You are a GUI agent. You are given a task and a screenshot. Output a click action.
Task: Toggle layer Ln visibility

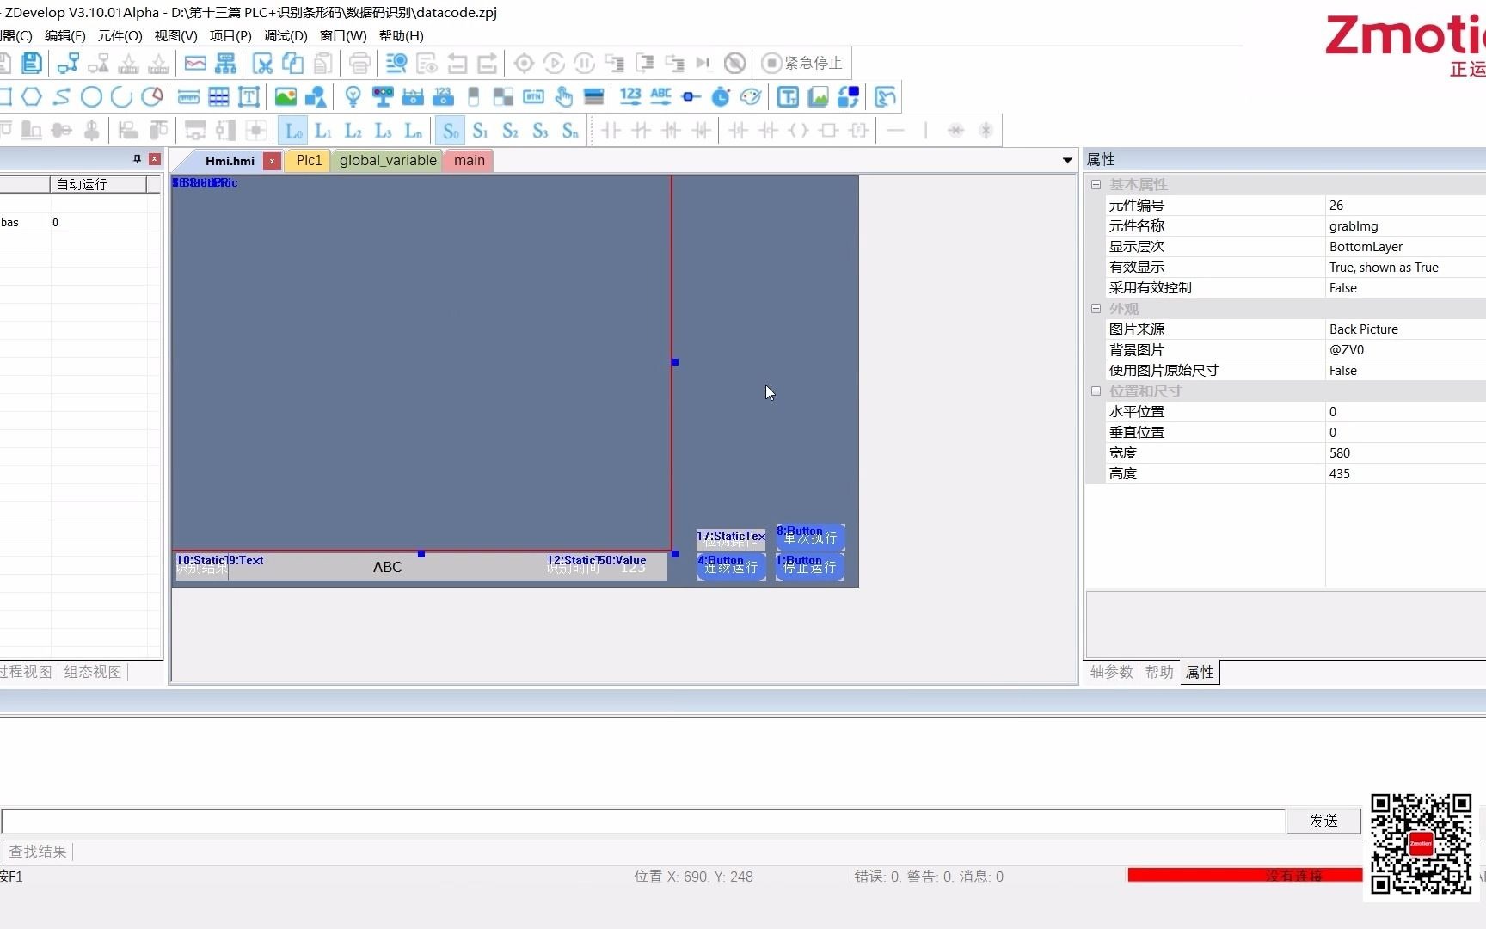click(414, 131)
